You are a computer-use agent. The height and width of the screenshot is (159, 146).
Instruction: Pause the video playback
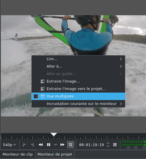(x=49, y=145)
